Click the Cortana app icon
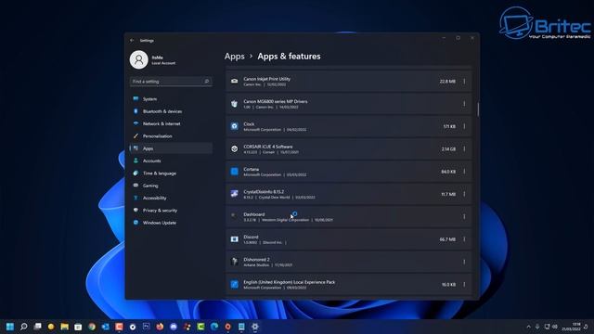 tap(235, 172)
